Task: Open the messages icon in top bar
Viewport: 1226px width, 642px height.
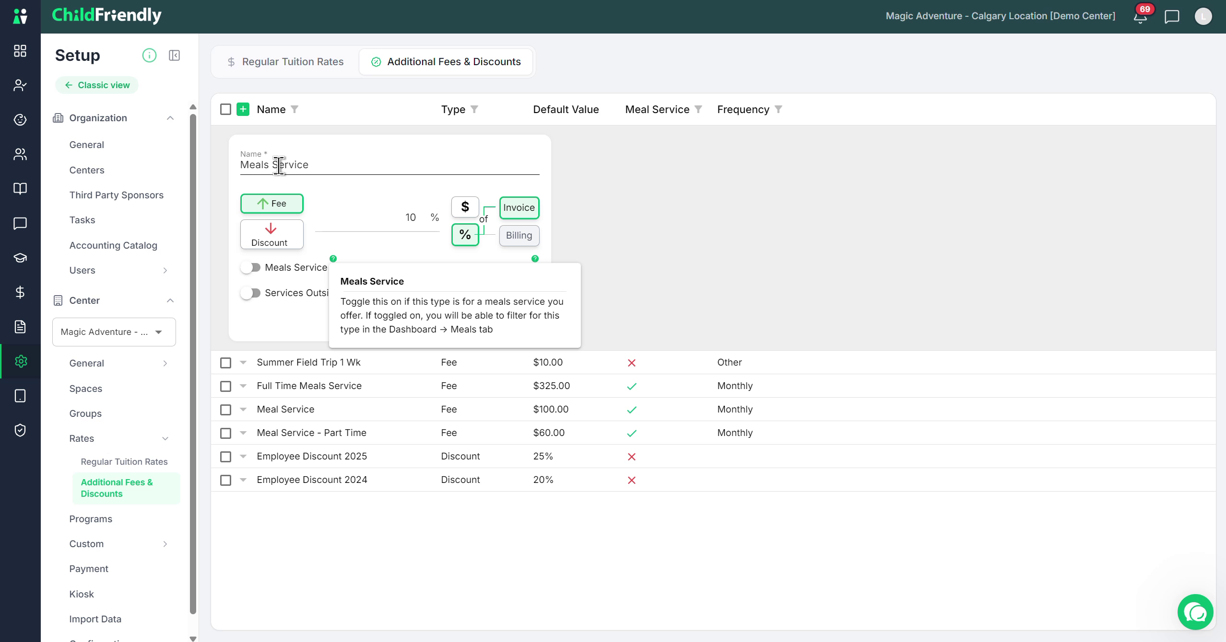Action: [x=1172, y=17]
